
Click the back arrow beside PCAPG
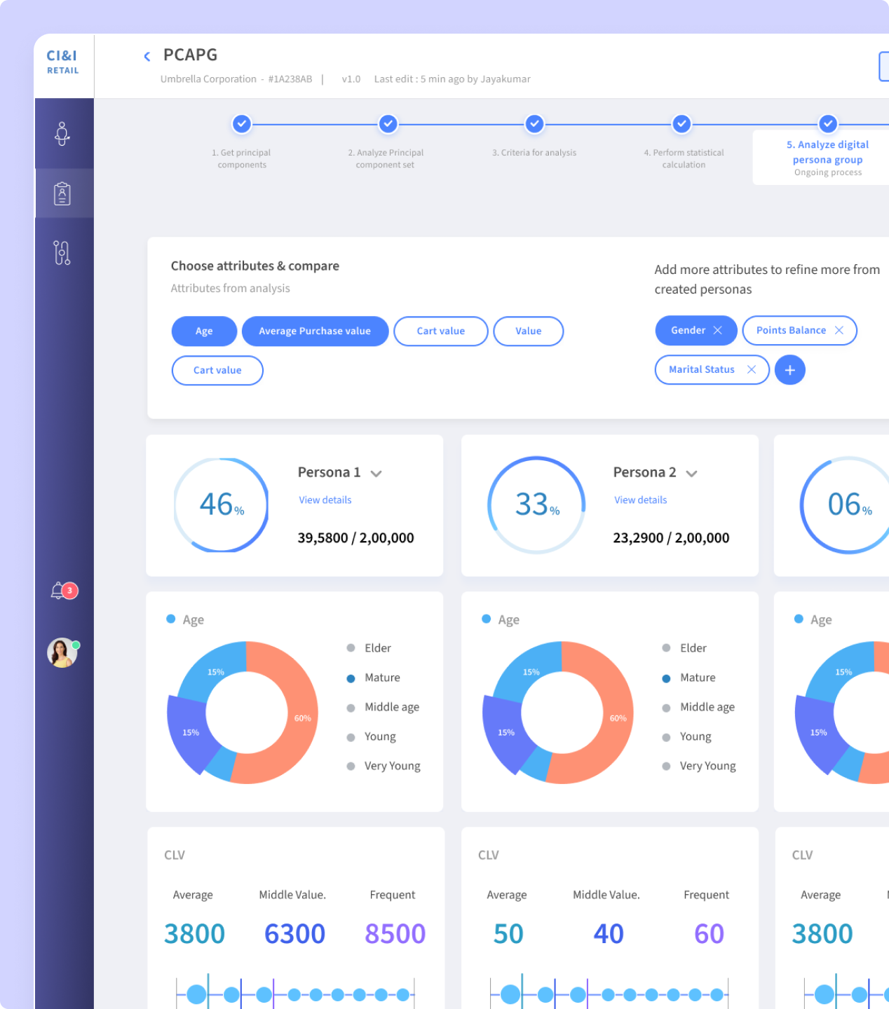pos(147,56)
